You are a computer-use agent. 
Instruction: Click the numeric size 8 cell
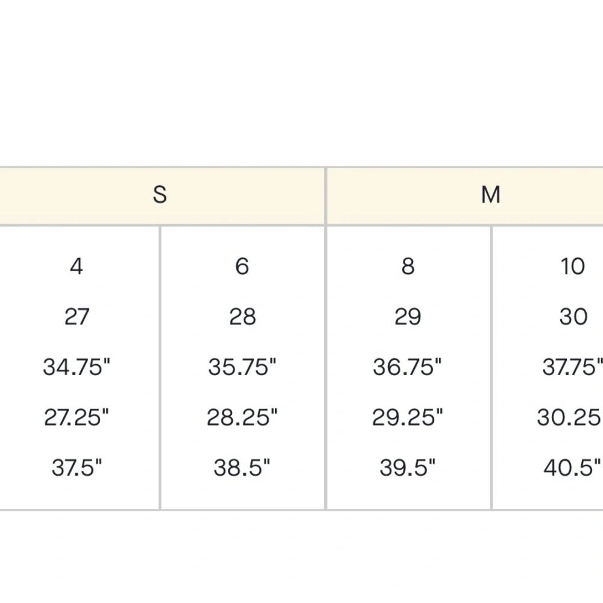click(x=408, y=266)
